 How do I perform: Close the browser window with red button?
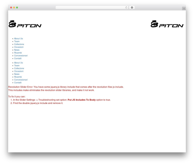click(11, 7)
